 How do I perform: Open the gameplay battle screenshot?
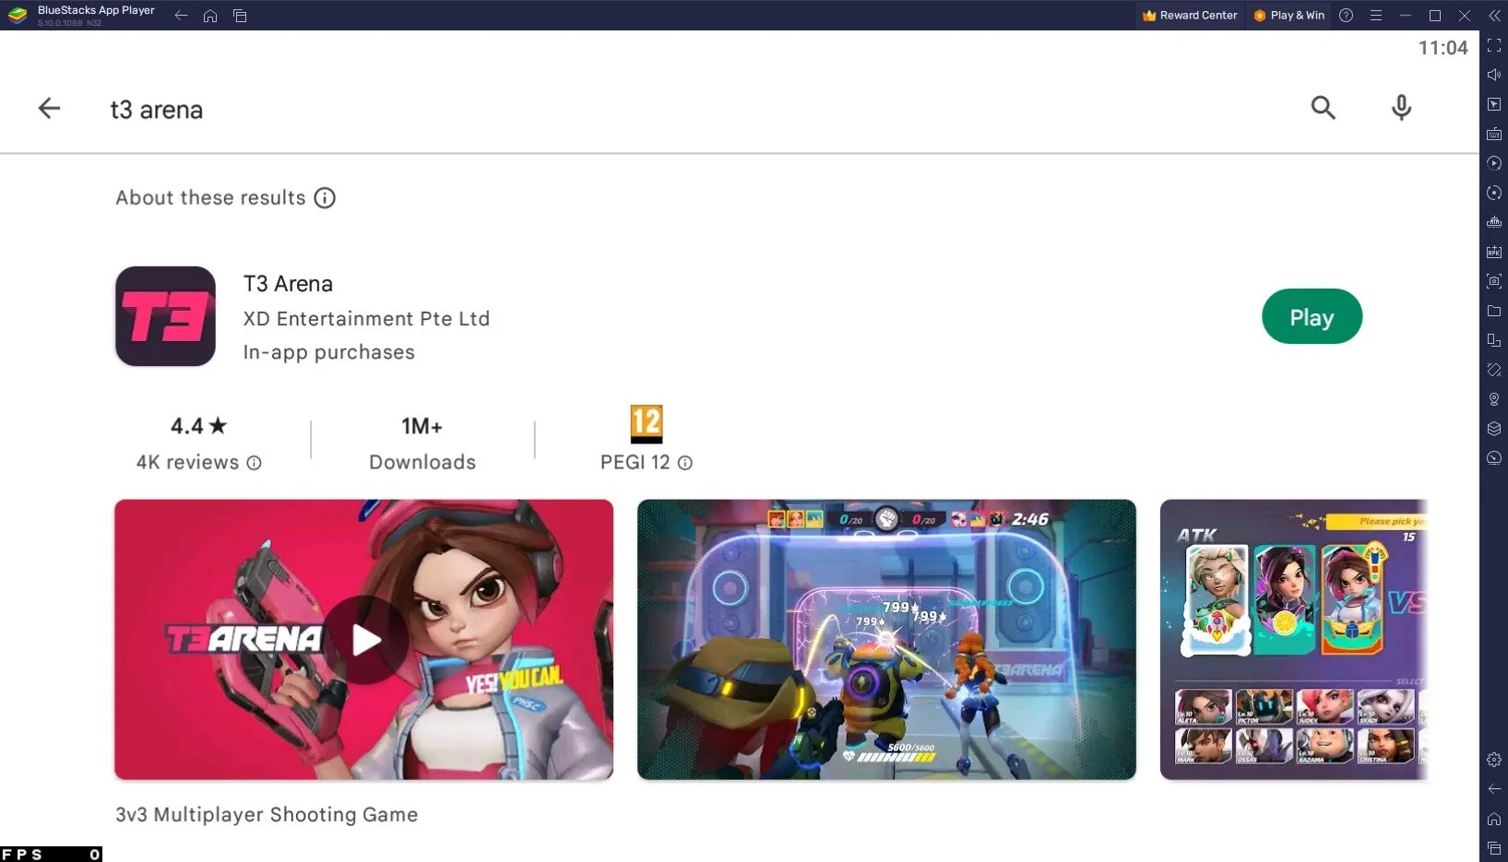pos(886,640)
